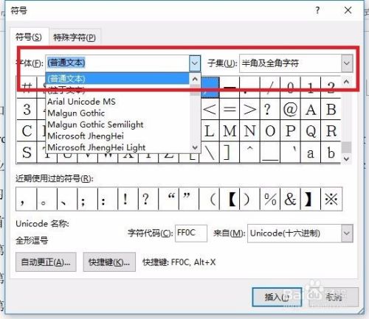The width and height of the screenshot is (369, 319).
Task: Select the letter A in the symbol grid
Action: coord(311,109)
